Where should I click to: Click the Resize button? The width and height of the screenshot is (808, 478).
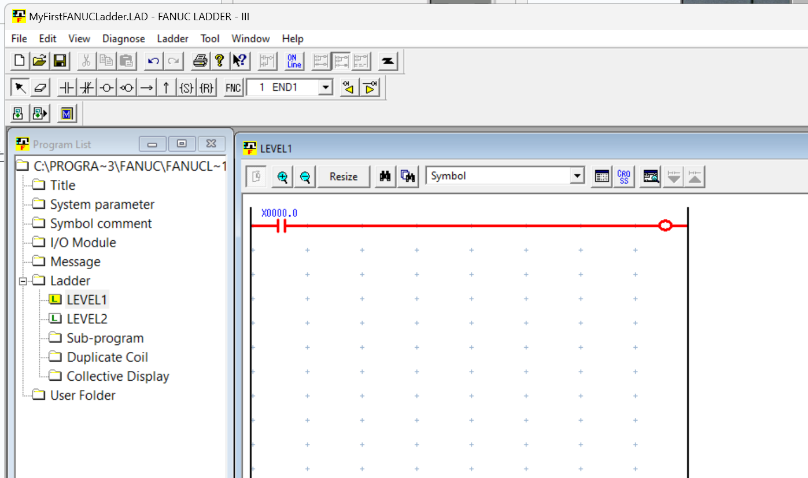344,177
